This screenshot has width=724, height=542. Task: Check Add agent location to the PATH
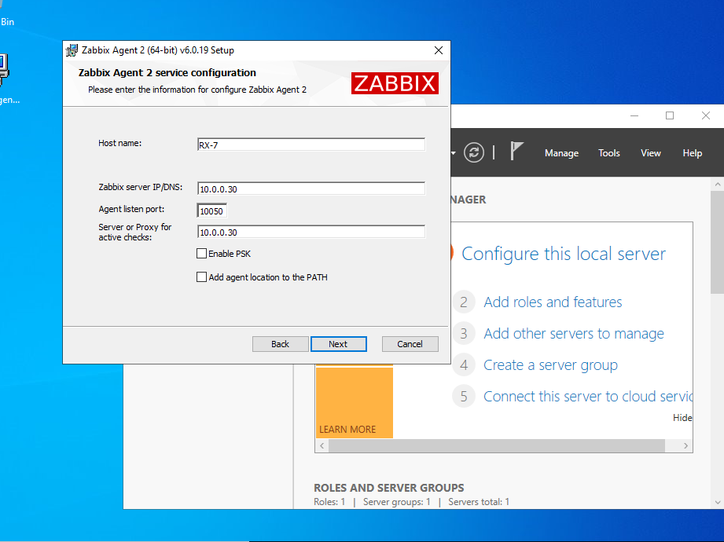[x=201, y=276]
